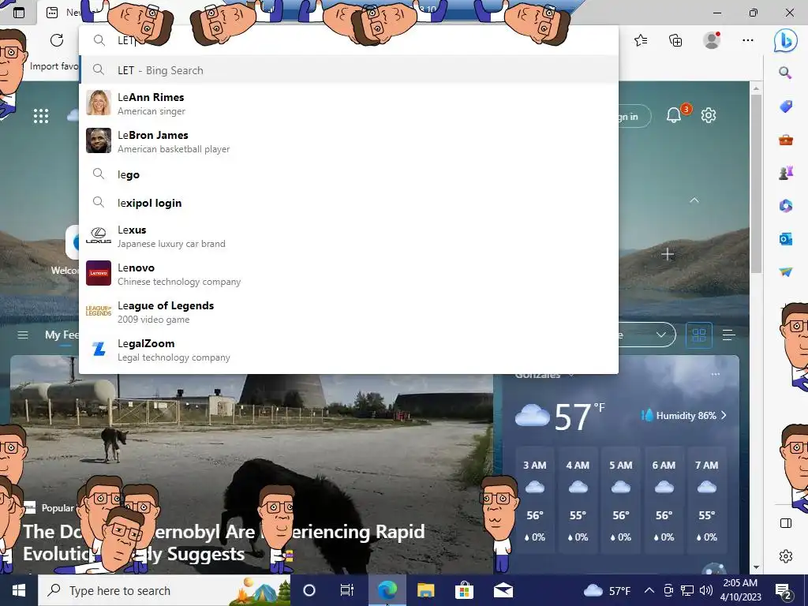Open the My Feed tab
Image resolution: width=808 pixels, height=606 pixels.
pos(62,335)
